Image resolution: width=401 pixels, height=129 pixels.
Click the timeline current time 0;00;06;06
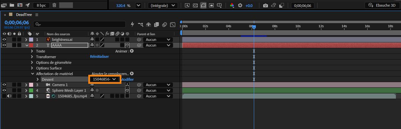point(17,22)
